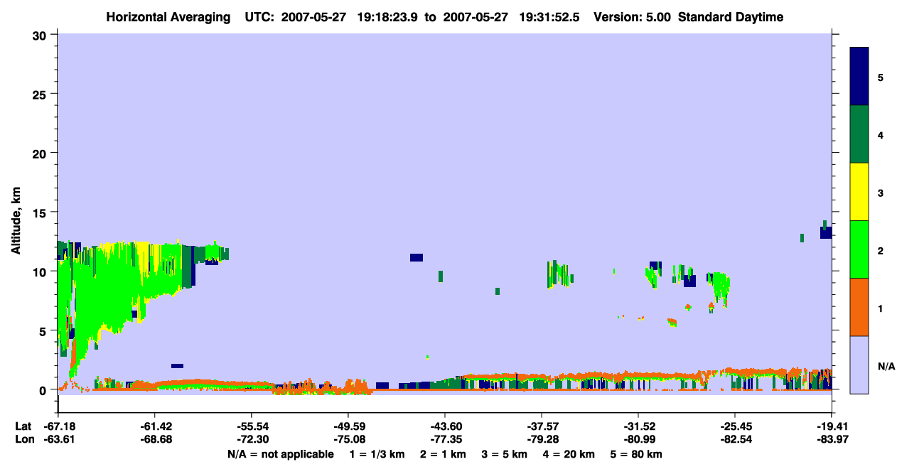Click the y-axis tick label 30

pos(41,35)
